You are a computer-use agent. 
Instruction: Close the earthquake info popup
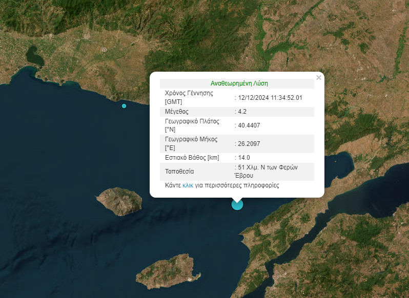point(319,78)
